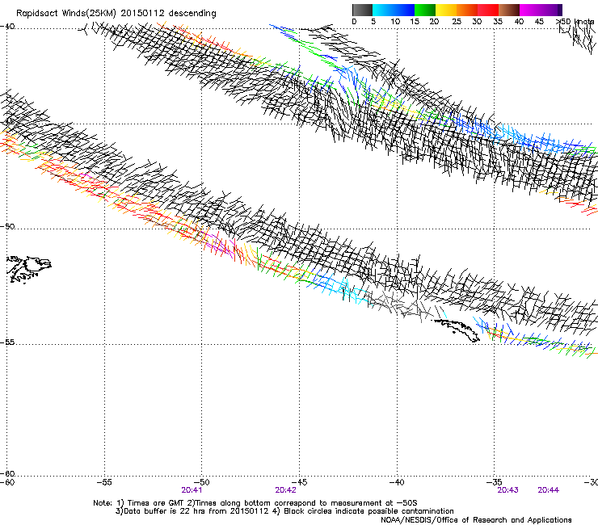Click the -55 longitude axis label
This screenshot has width=598, height=525.
point(104,482)
